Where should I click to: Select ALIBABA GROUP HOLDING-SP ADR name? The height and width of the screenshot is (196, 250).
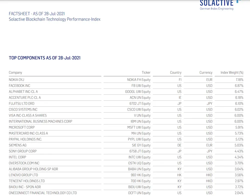pyautogui.click(x=33, y=169)
